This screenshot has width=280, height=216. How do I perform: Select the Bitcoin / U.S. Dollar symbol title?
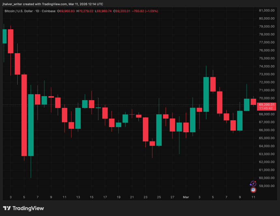tap(19, 11)
